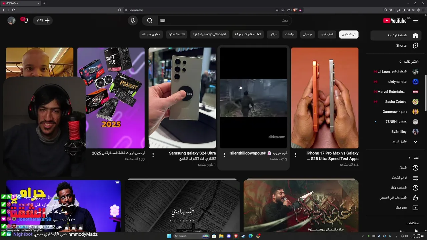
Task: Open the singer video thumbnail
Action: pyautogui.click(x=301, y=206)
